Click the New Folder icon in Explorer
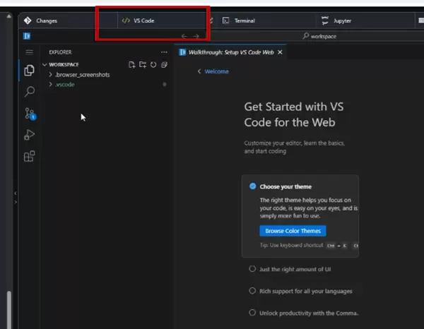 pos(142,65)
